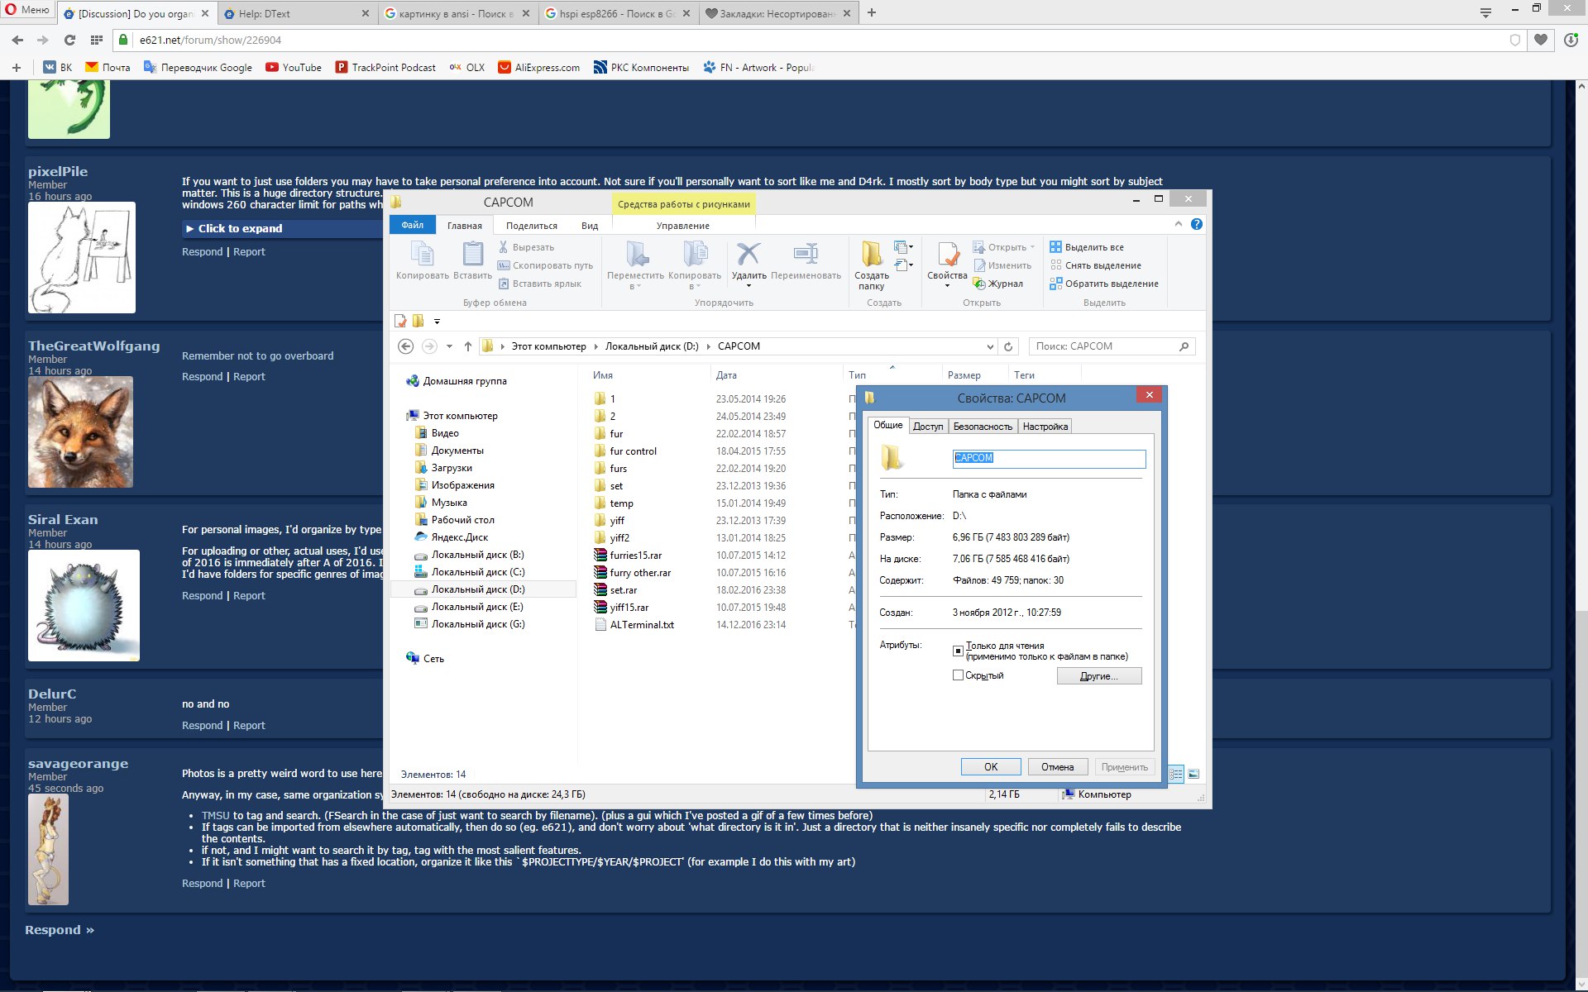Click Explorer up-one-level arrow
This screenshot has width=1588, height=992.
[468, 346]
